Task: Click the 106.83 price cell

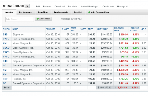Action: pyautogui.click(x=92, y=79)
